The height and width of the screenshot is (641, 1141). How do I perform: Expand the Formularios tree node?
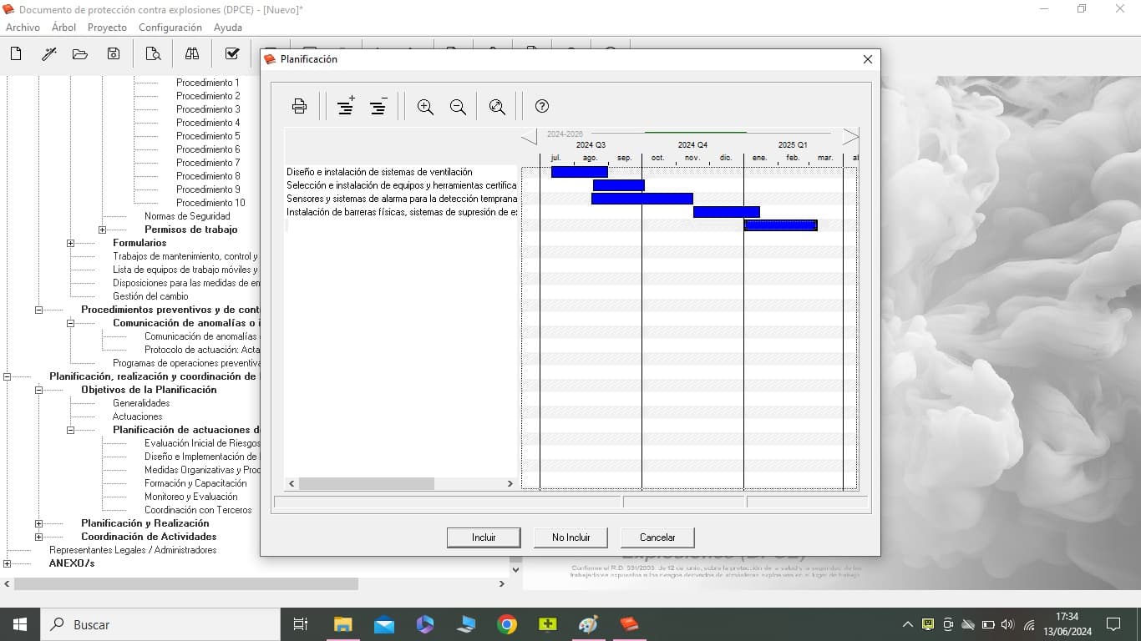pos(70,243)
